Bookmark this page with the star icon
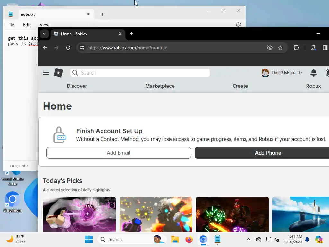 280,48
